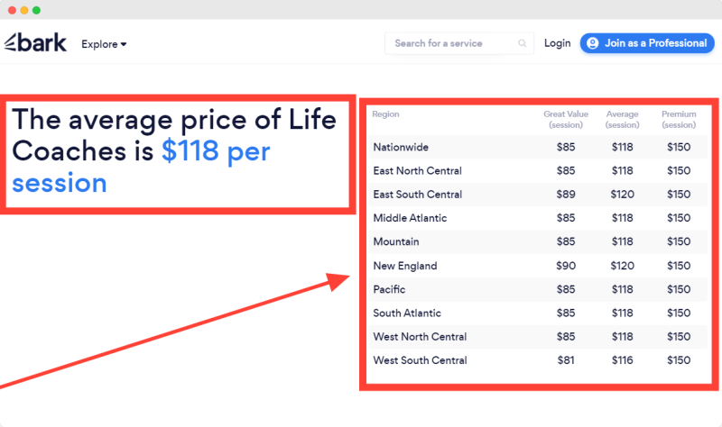Click the professional avatar icon in Join button
The image size is (722, 427).
pos(593,43)
